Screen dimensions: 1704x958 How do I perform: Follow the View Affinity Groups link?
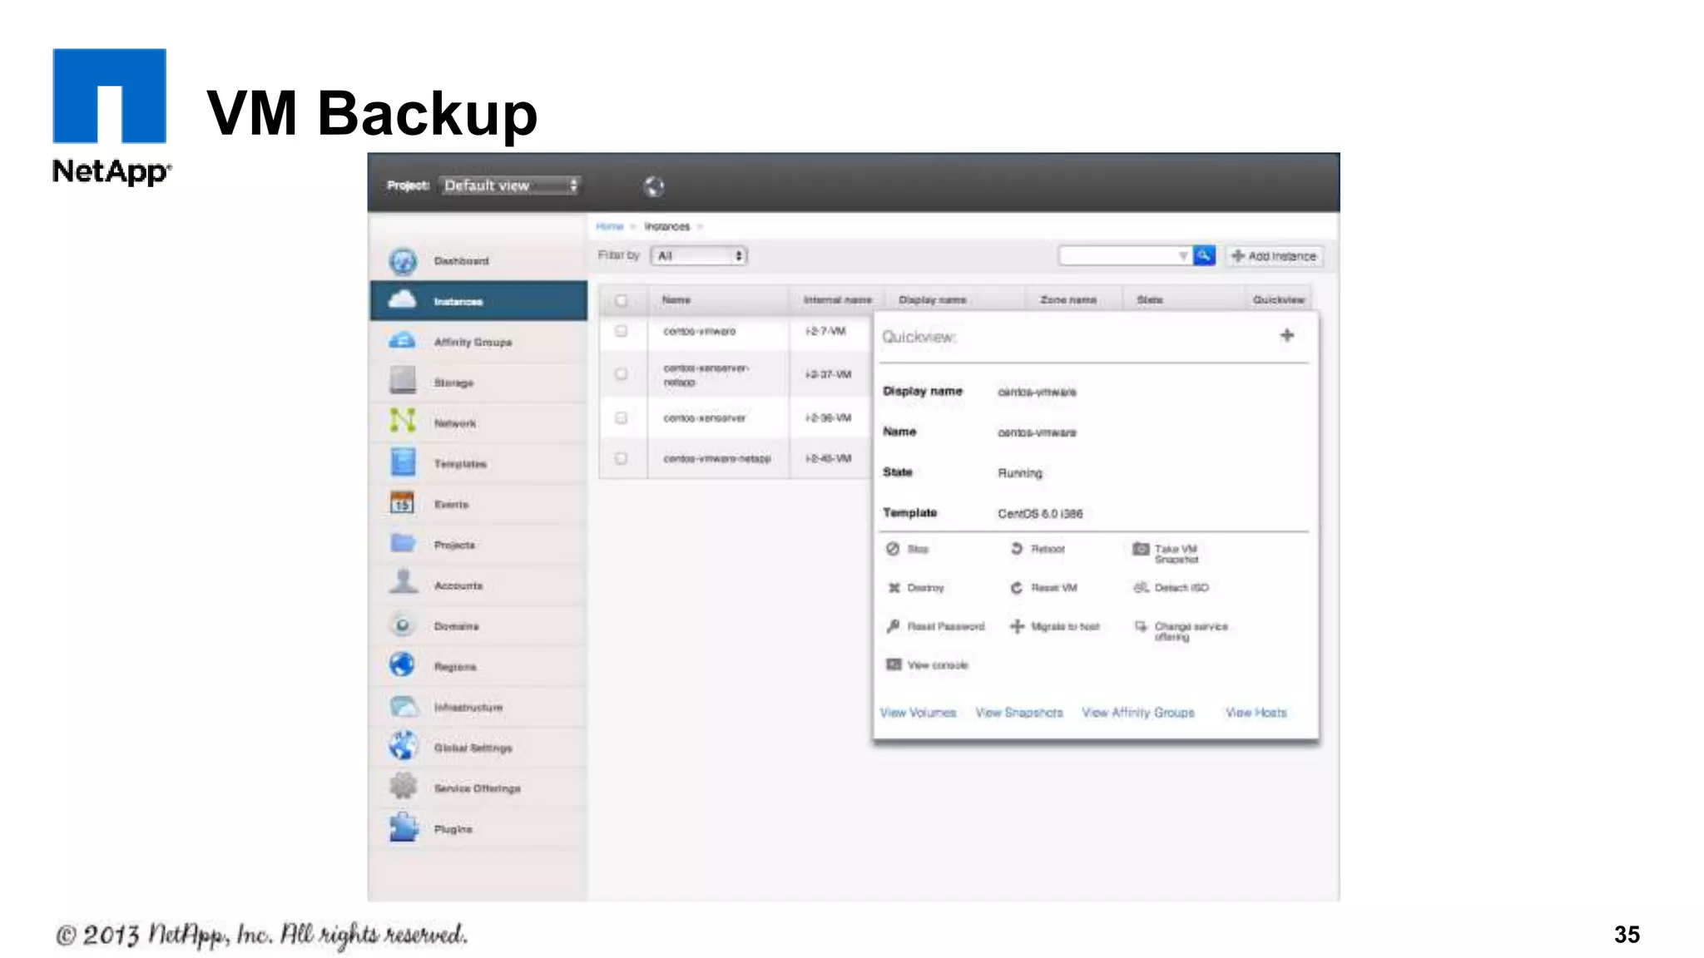[1138, 713]
